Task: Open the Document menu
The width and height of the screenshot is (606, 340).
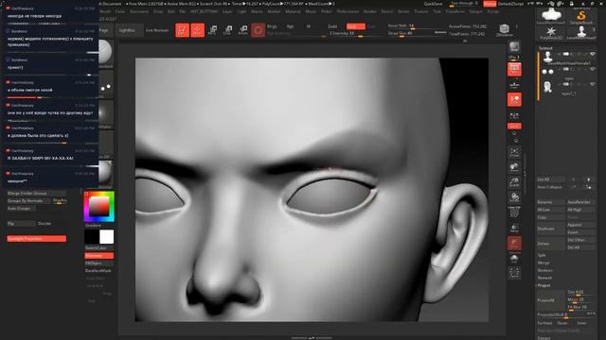Action: point(139,11)
